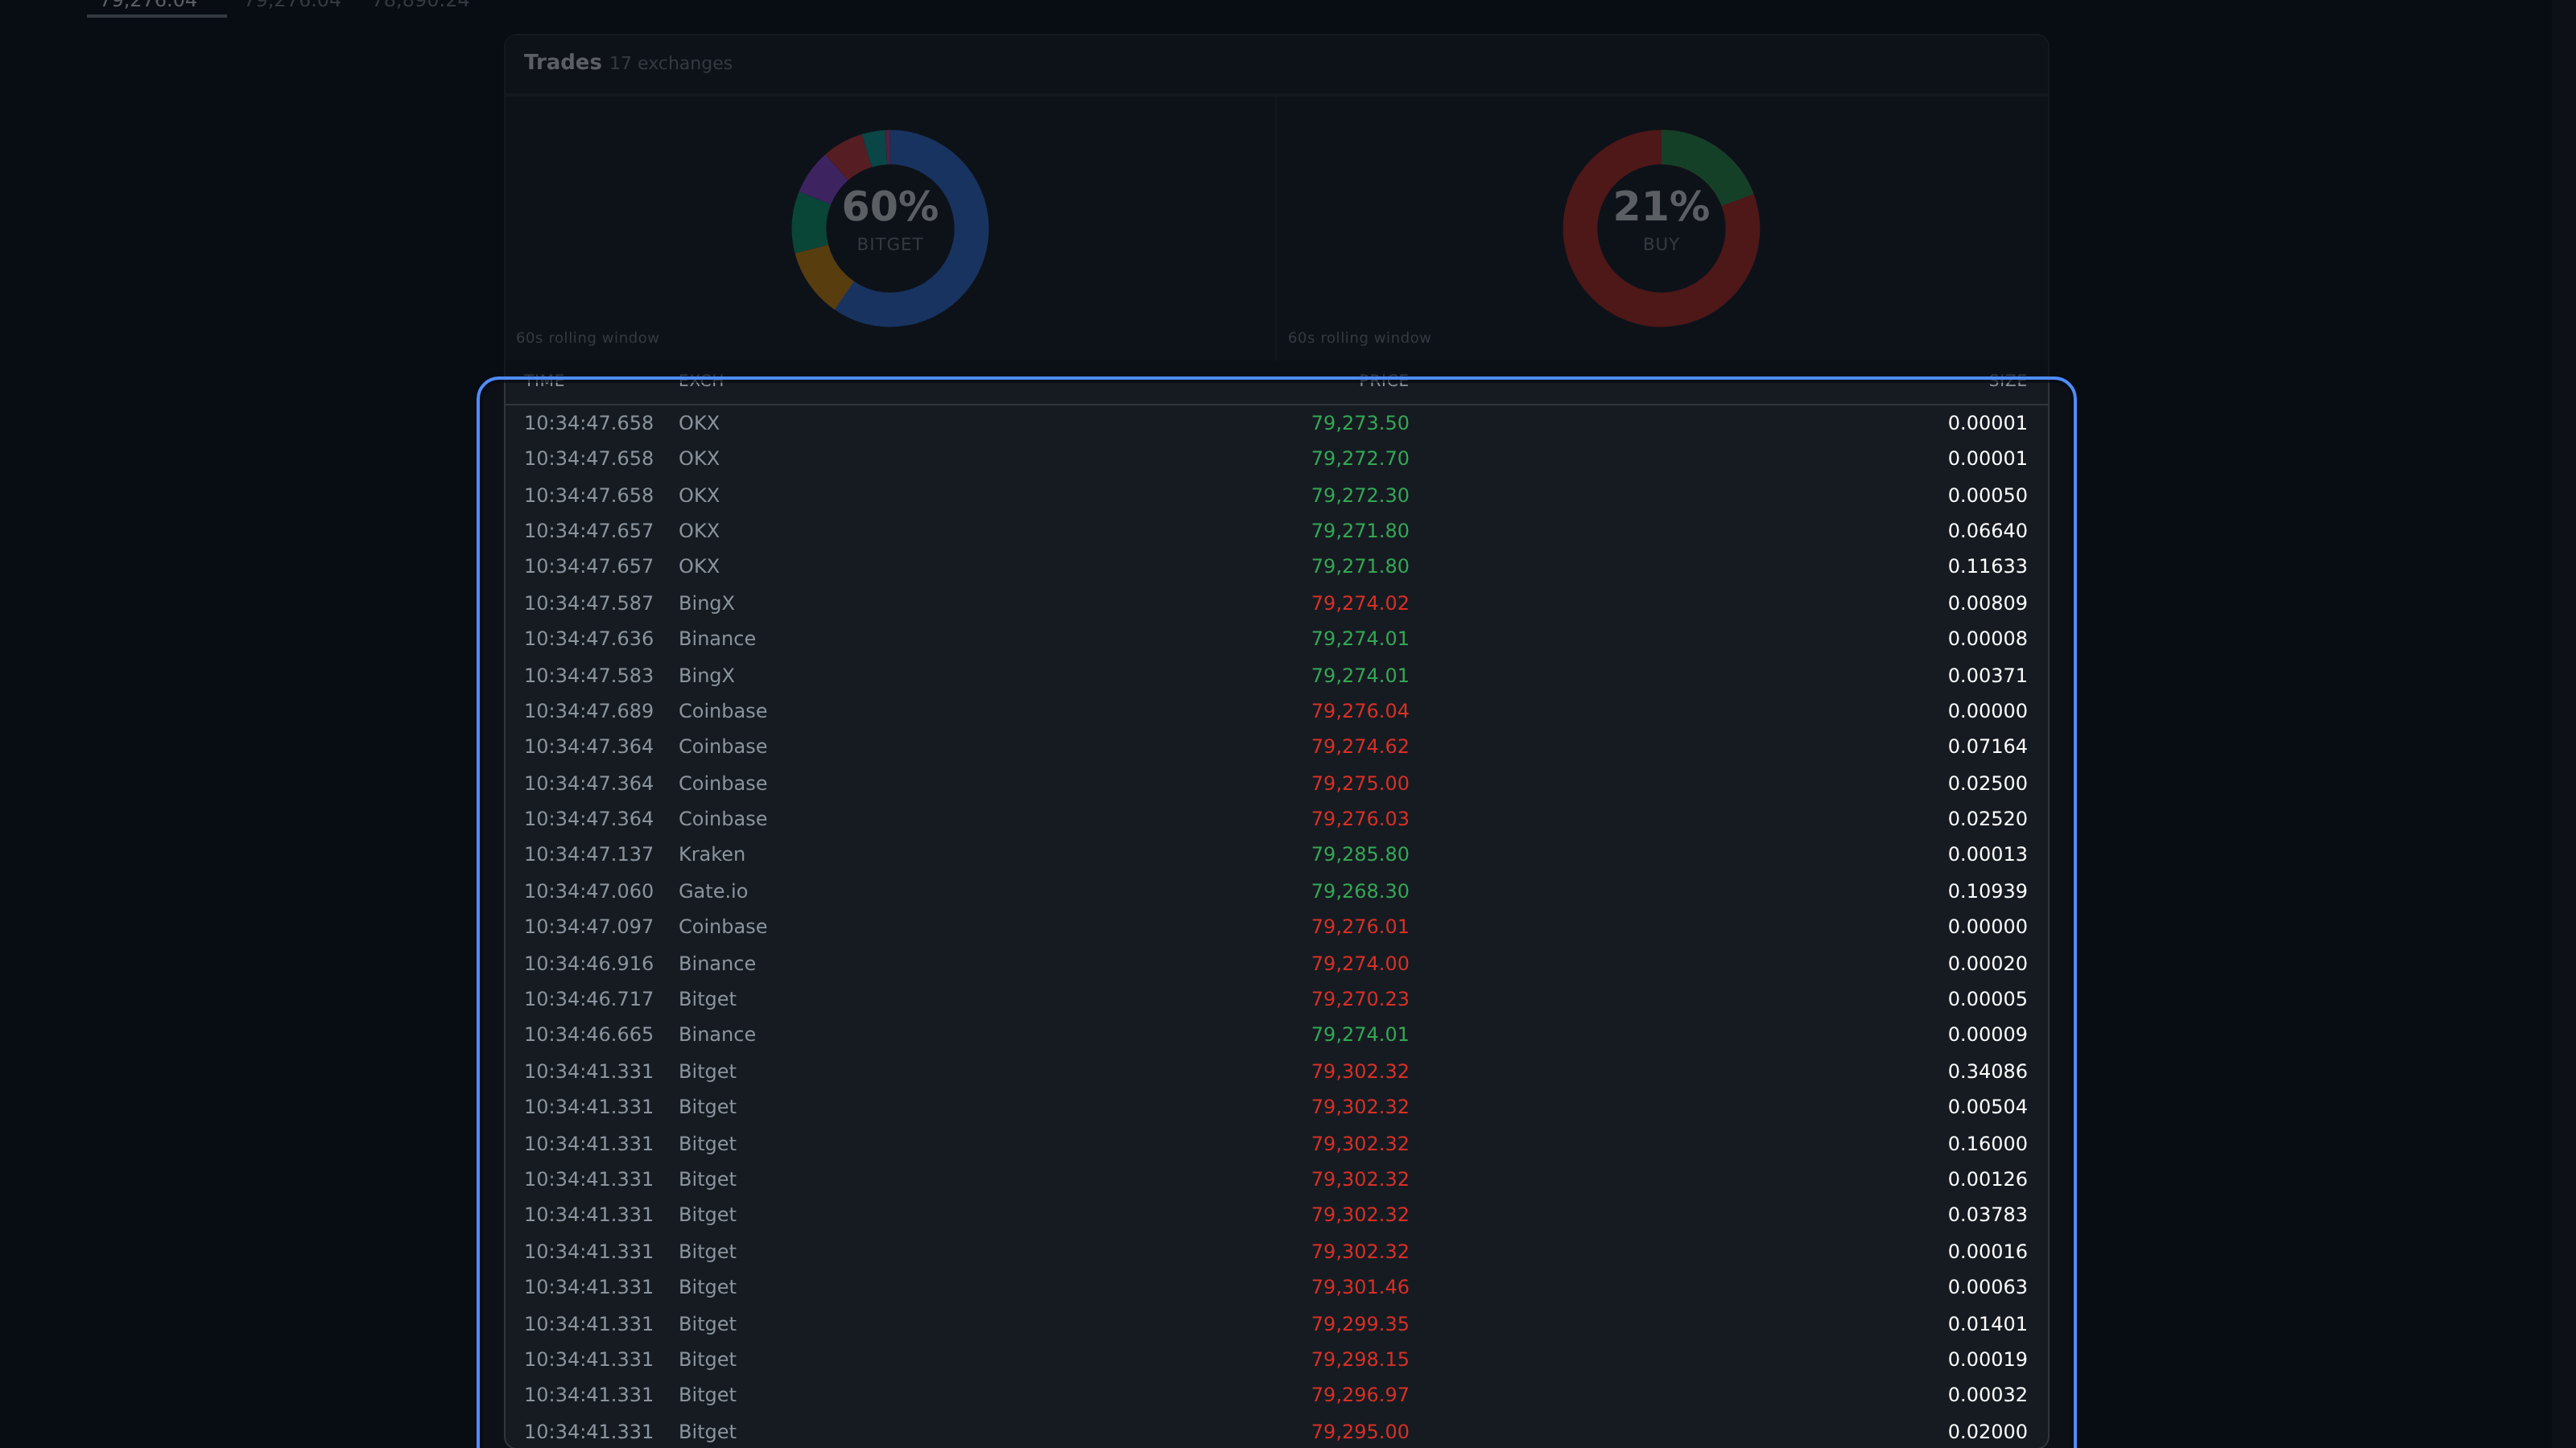Viewport: 2576px width, 1448px height.
Task: Click the Binance timestamp 10:34:47.636
Action: tap(588, 639)
